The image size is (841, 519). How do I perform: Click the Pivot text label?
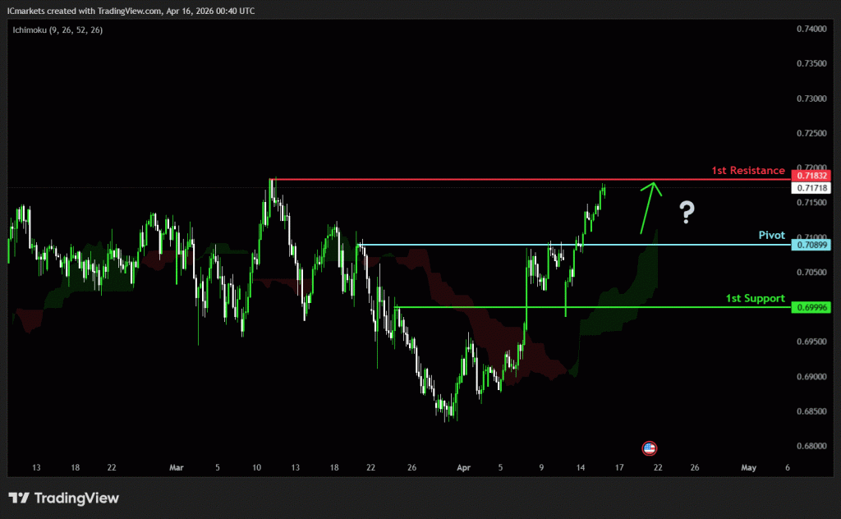tap(772, 236)
